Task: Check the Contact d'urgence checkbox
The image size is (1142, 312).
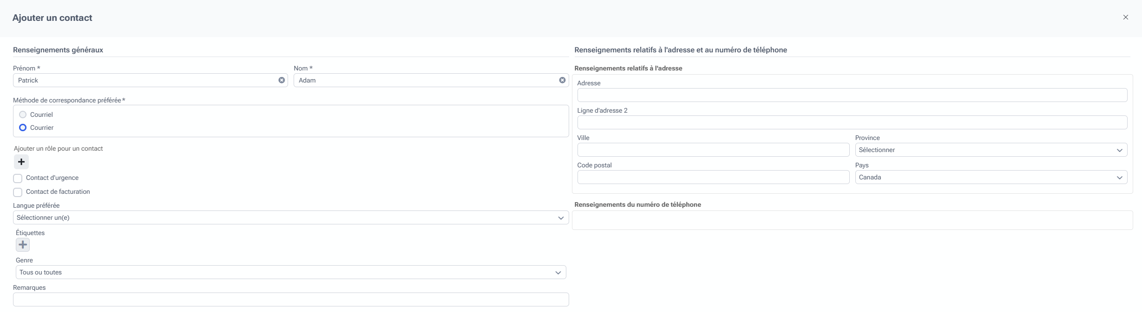Action: (x=18, y=178)
